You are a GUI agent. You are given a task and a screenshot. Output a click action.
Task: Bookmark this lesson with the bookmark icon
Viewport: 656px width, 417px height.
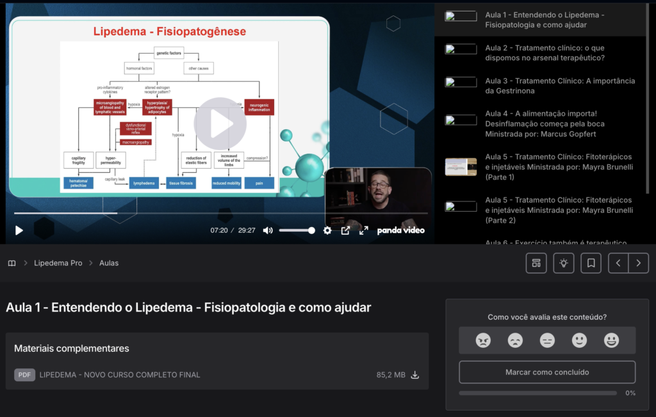coord(591,264)
